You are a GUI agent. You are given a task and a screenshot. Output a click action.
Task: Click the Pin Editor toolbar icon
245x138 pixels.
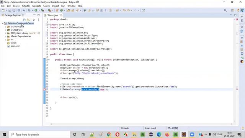click(143, 10)
